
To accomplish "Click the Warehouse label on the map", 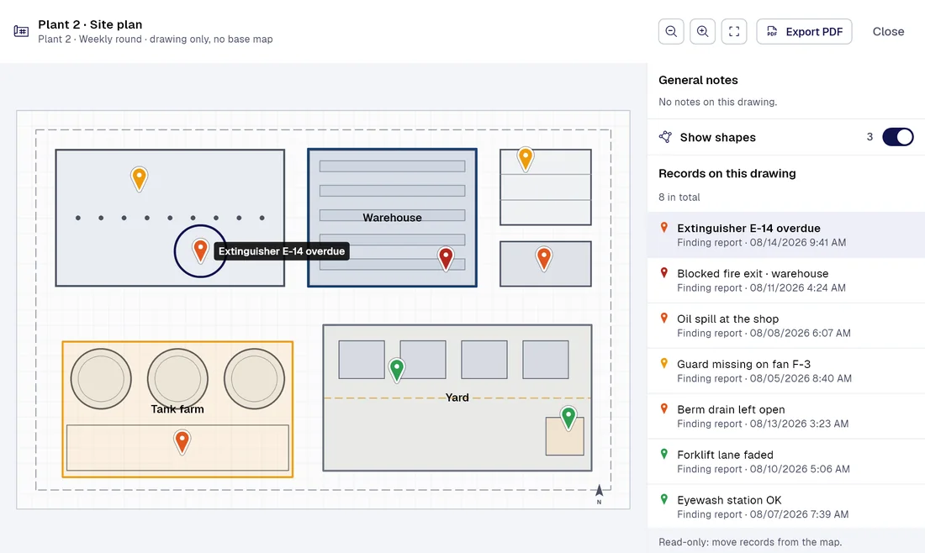I will (x=393, y=218).
